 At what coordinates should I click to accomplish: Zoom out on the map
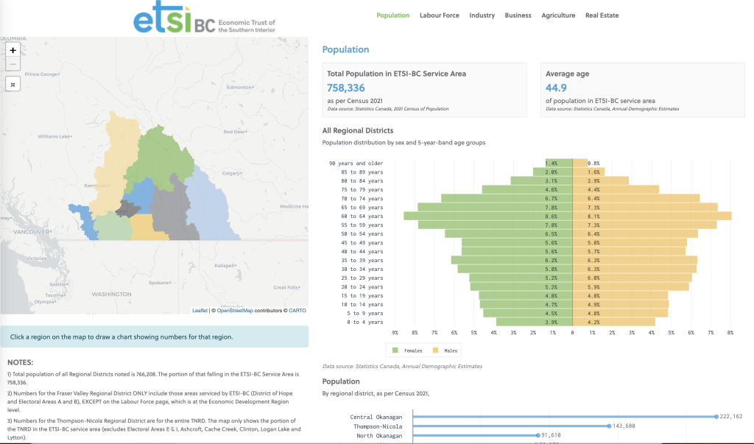pos(13,64)
